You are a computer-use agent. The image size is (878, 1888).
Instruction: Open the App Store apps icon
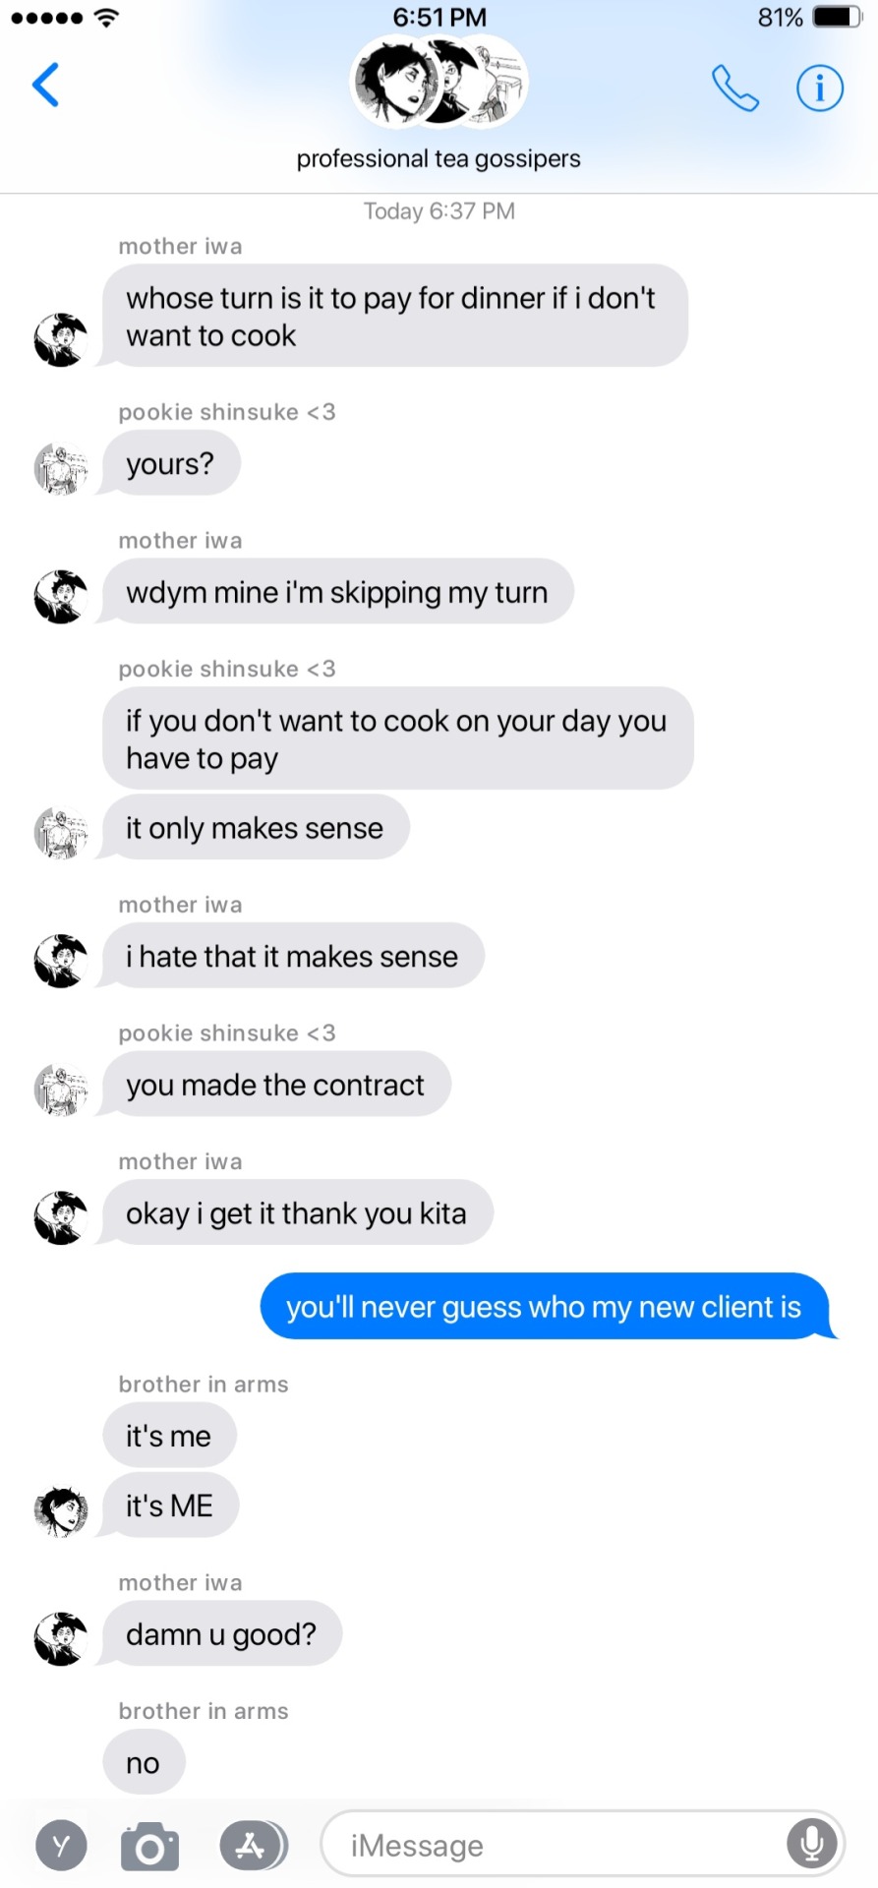[254, 1846]
